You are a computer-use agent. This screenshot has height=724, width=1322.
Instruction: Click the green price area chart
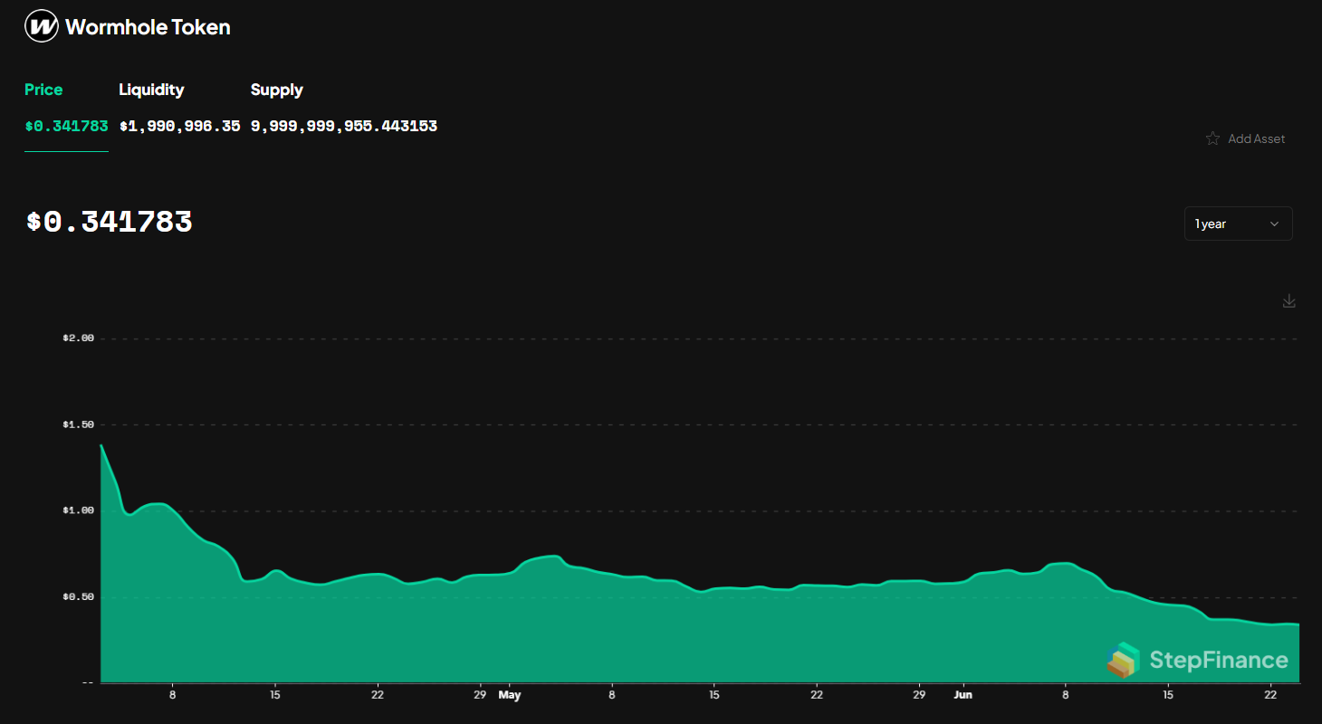tap(543, 633)
